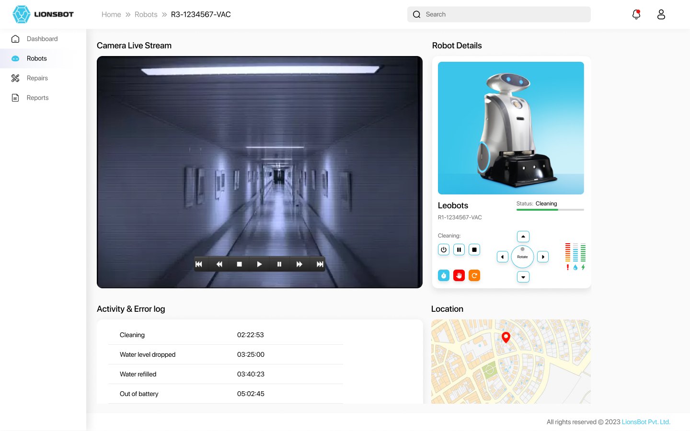Open the notifications bell

coord(636,14)
